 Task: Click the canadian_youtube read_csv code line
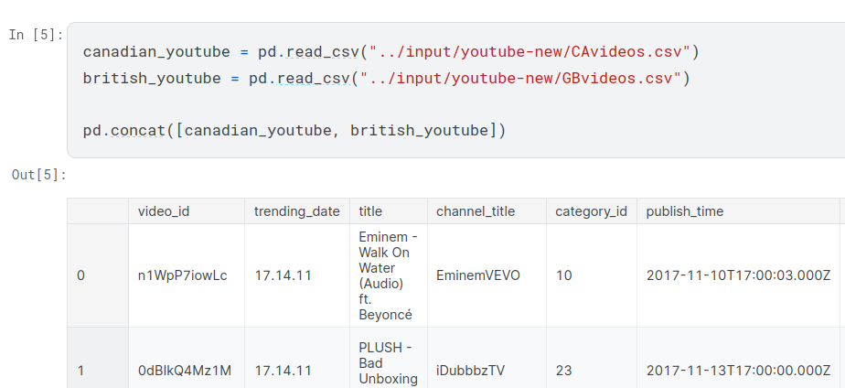(390, 51)
